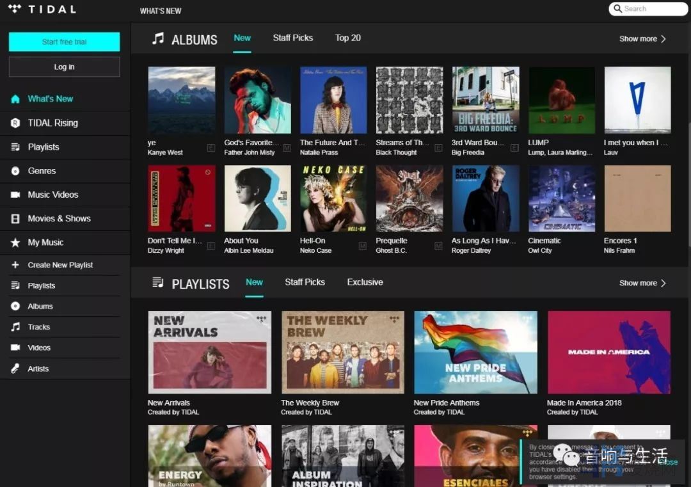Open What's New home icon in sidebar
Screen dimensions: 691x487
point(15,99)
